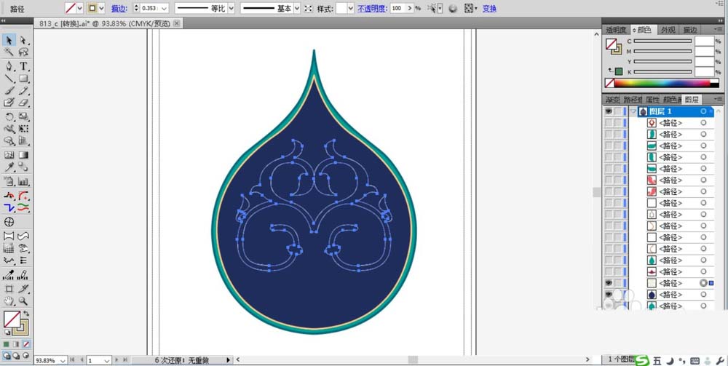Image resolution: width=728 pixels, height=366 pixels.
Task: Toggle visibility eye for 图层 1
Action: [x=608, y=111]
